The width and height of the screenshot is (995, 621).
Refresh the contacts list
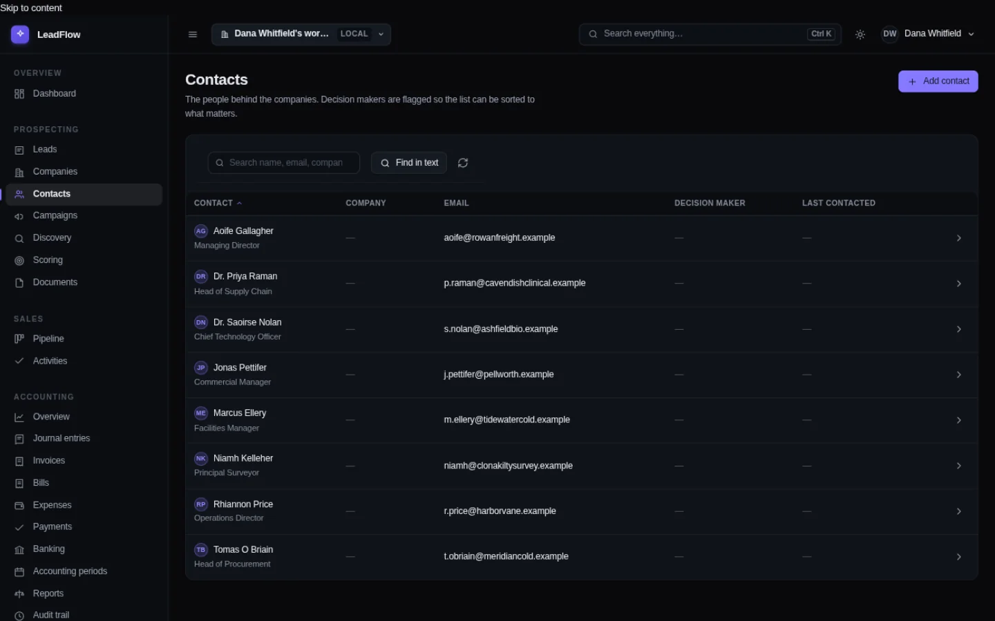463,163
